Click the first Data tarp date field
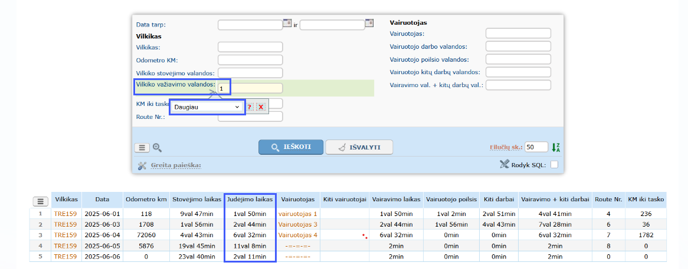Viewport: 688px width, 269px height. pos(250,25)
